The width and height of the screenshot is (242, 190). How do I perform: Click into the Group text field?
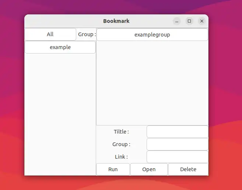(177, 144)
